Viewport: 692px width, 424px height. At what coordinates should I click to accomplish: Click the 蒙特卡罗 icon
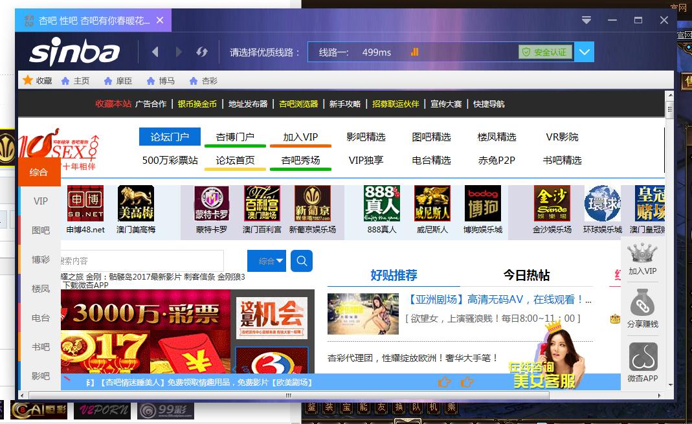[x=212, y=203]
